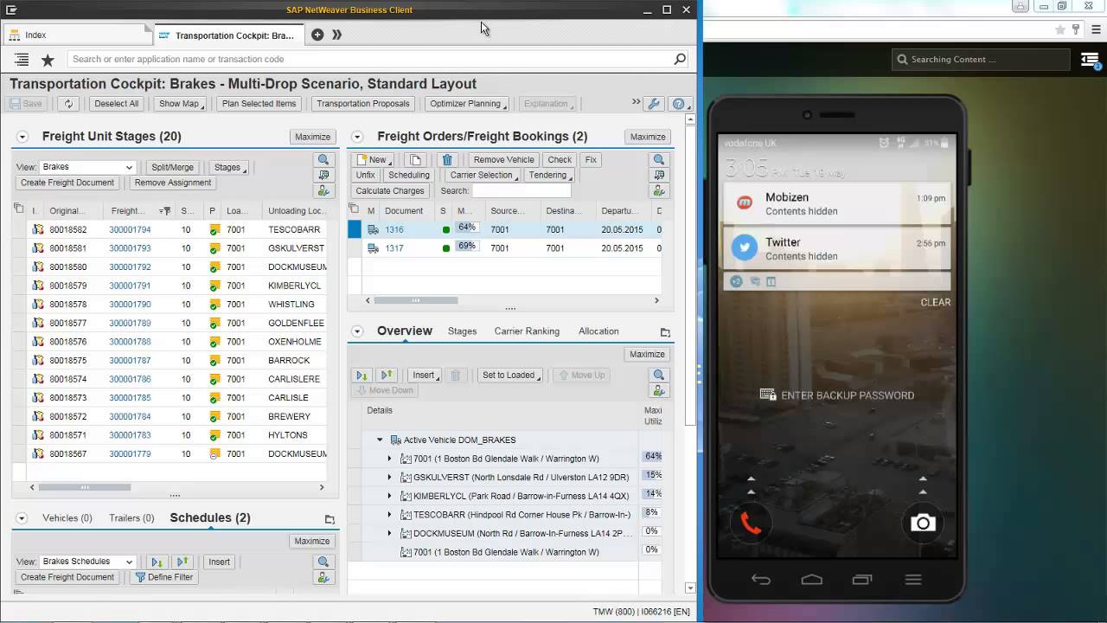Click the horizontal scrollbar of Freight Orders table
1107x623 pixels.
[416, 300]
